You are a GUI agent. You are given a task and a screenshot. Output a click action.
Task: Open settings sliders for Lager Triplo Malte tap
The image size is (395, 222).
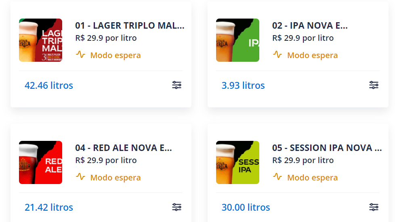[176, 85]
